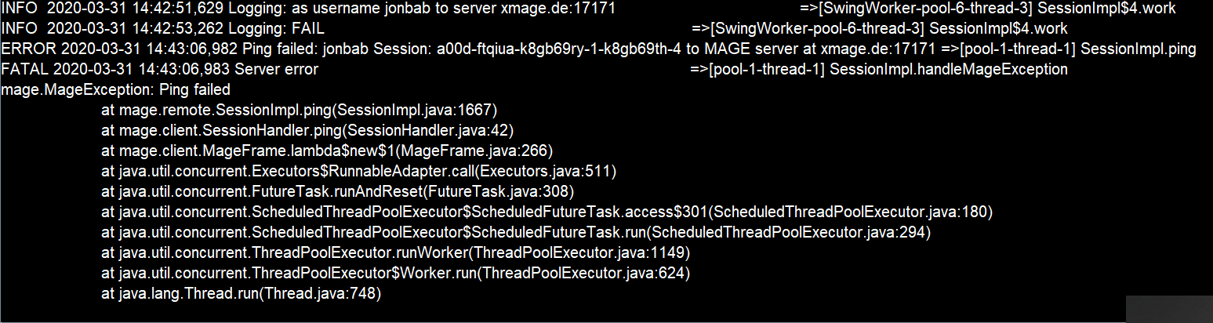Click the FutureTask.java:308 stack trace line
The width and height of the screenshot is (1213, 323).
pos(338,191)
